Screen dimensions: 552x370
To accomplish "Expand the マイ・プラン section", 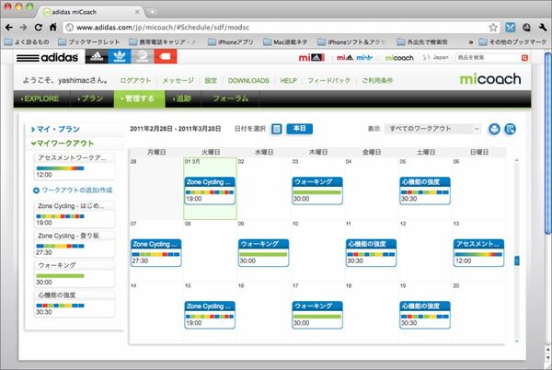I will [55, 129].
